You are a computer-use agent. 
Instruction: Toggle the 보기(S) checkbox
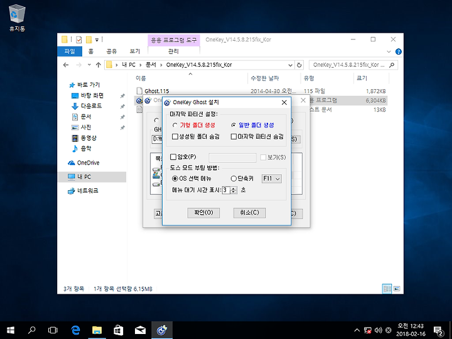click(x=263, y=158)
